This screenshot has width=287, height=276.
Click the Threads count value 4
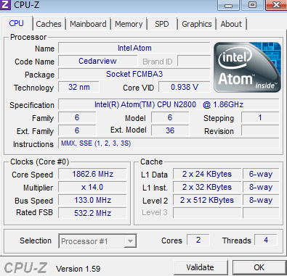[x=266, y=240]
